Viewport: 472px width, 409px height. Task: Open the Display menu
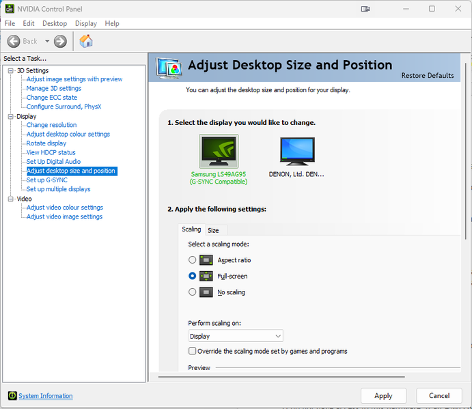pyautogui.click(x=86, y=23)
